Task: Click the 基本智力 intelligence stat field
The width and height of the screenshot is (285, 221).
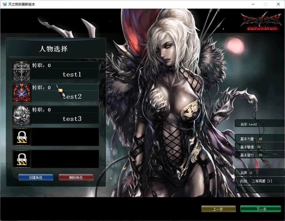Action: (259, 155)
